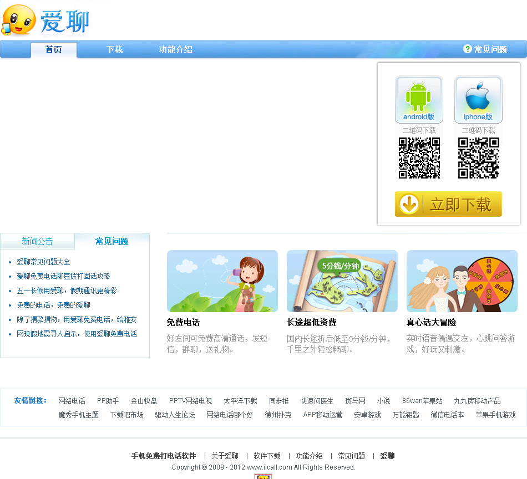This screenshot has height=479, width=527.
Task: Click footer link 手机免费打电话软件
Action: click(163, 456)
